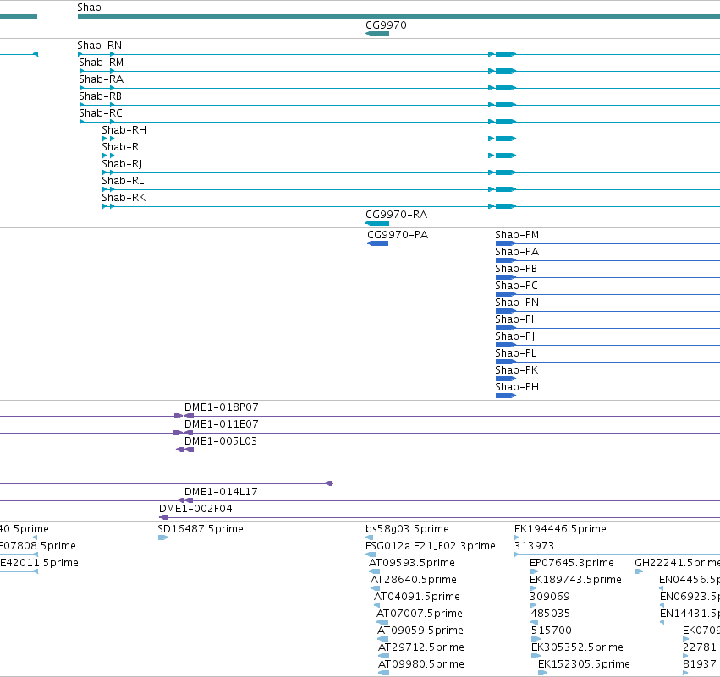Click the AT09593.5prime EST label
This screenshot has width=720, height=677.
pos(412,563)
